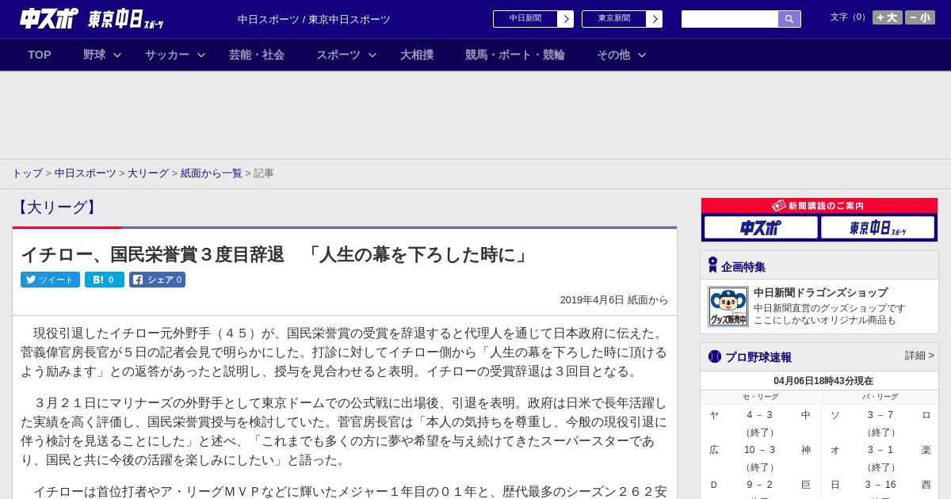Open the 芸能・社会 navigation item
This screenshot has height=499, width=951.
click(257, 55)
